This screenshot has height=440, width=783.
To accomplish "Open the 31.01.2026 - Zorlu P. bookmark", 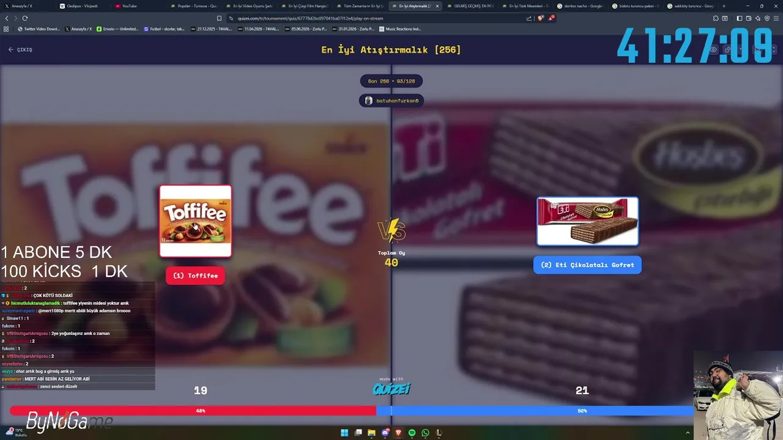I will coord(354,29).
